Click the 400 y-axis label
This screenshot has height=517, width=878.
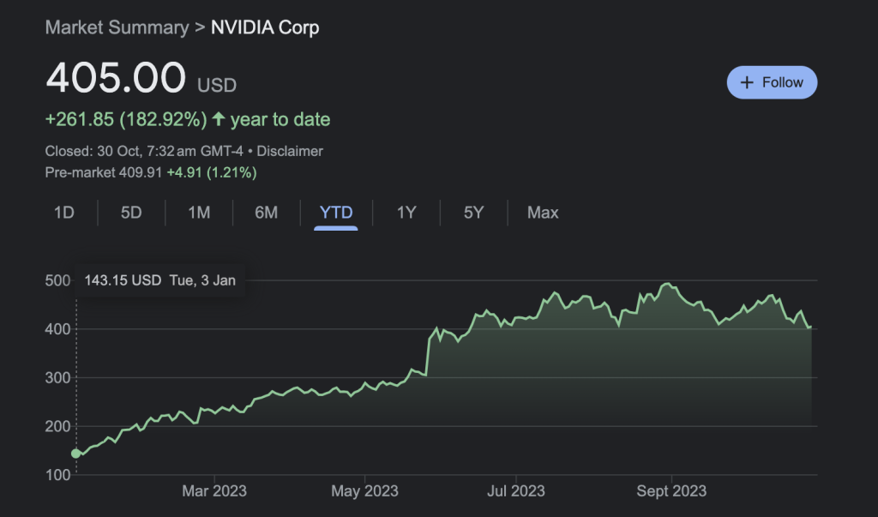[57, 328]
